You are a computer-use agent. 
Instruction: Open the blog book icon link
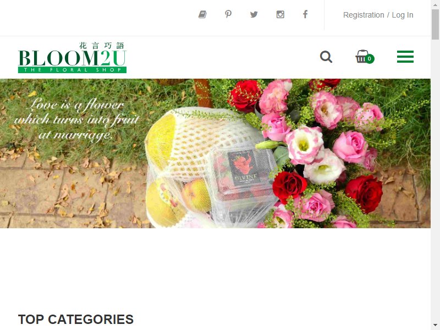(x=202, y=14)
